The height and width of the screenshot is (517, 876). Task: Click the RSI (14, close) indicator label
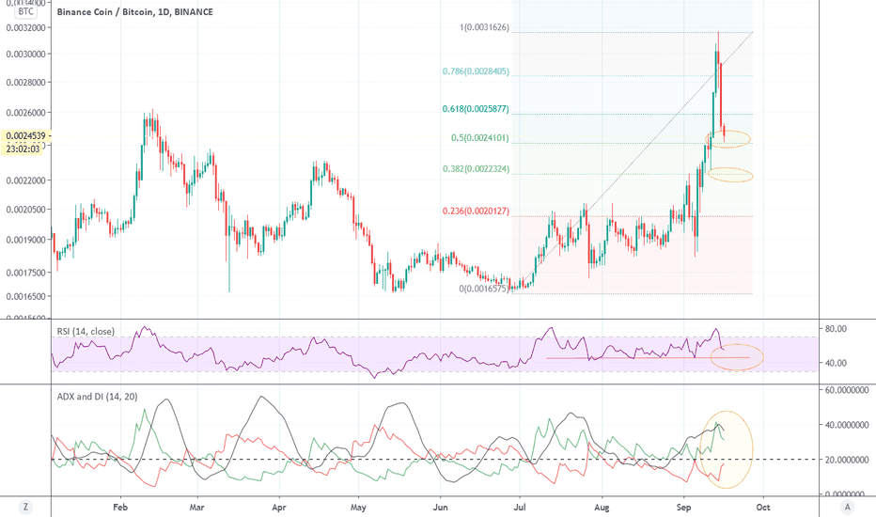click(86, 332)
